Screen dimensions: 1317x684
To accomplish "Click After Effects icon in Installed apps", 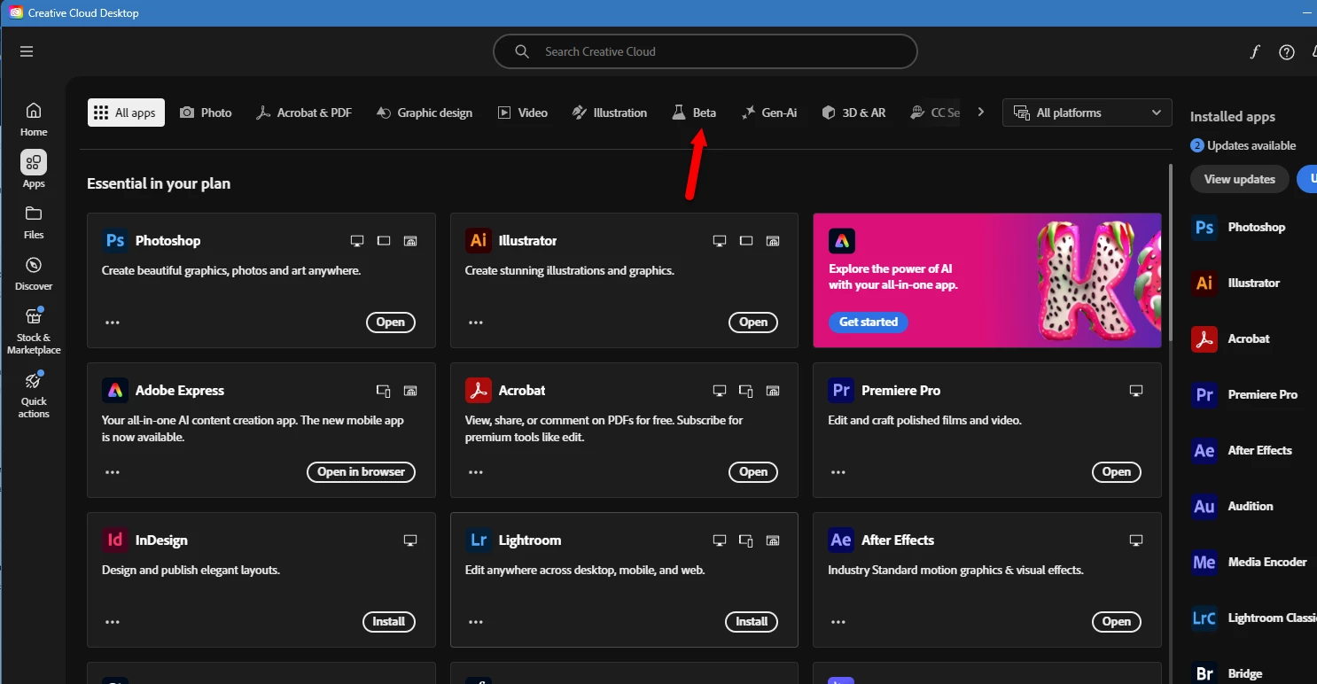I will (1204, 451).
